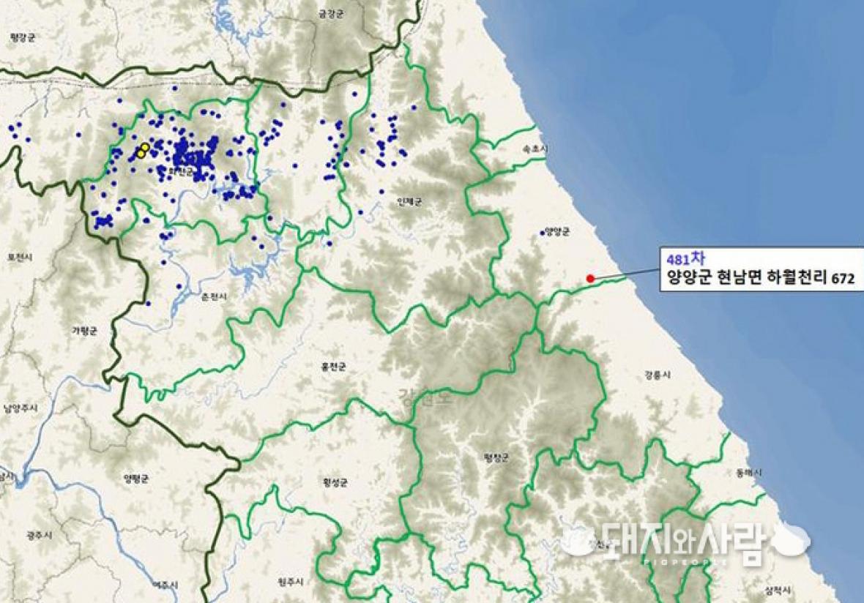Select the 가평군 map label
Image resolution: width=864 pixels, height=603 pixels.
(x=84, y=331)
